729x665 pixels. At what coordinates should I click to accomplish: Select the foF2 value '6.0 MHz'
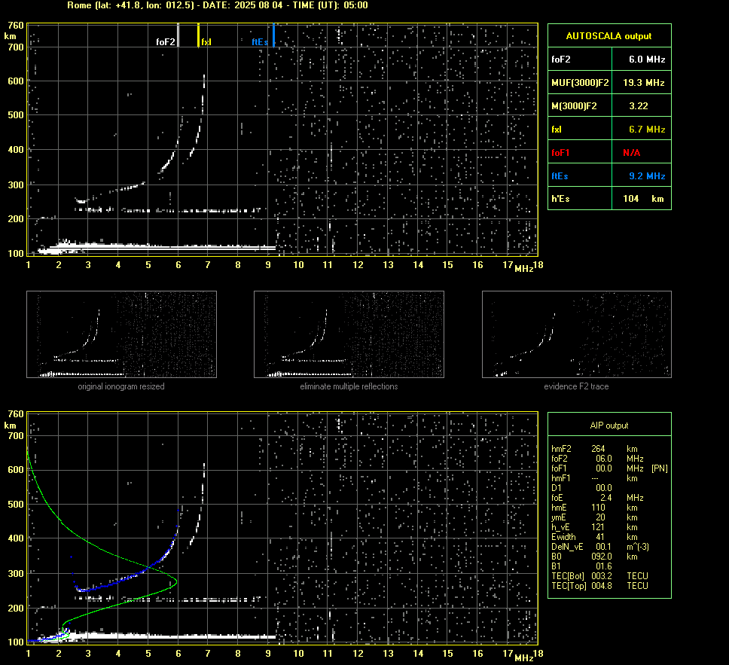[647, 59]
